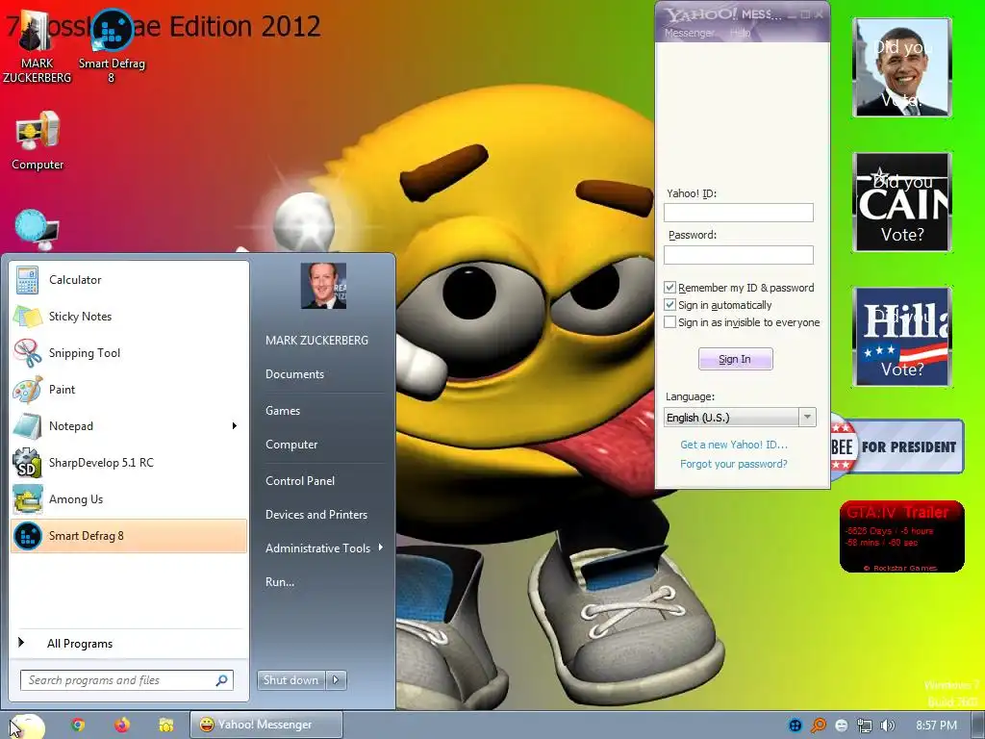Expand the Administrative Tools submenu
985x739 pixels.
pyautogui.click(x=381, y=548)
